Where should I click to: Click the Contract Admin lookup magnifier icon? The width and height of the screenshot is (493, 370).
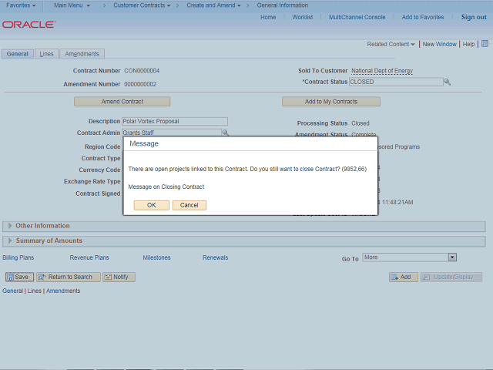[226, 133]
